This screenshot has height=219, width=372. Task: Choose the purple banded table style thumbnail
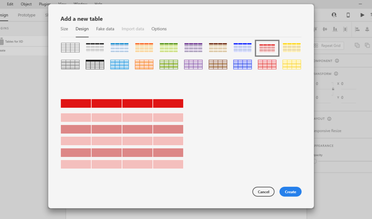pos(193,47)
